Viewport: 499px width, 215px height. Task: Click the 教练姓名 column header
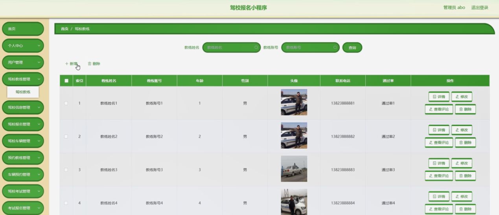tap(109, 81)
